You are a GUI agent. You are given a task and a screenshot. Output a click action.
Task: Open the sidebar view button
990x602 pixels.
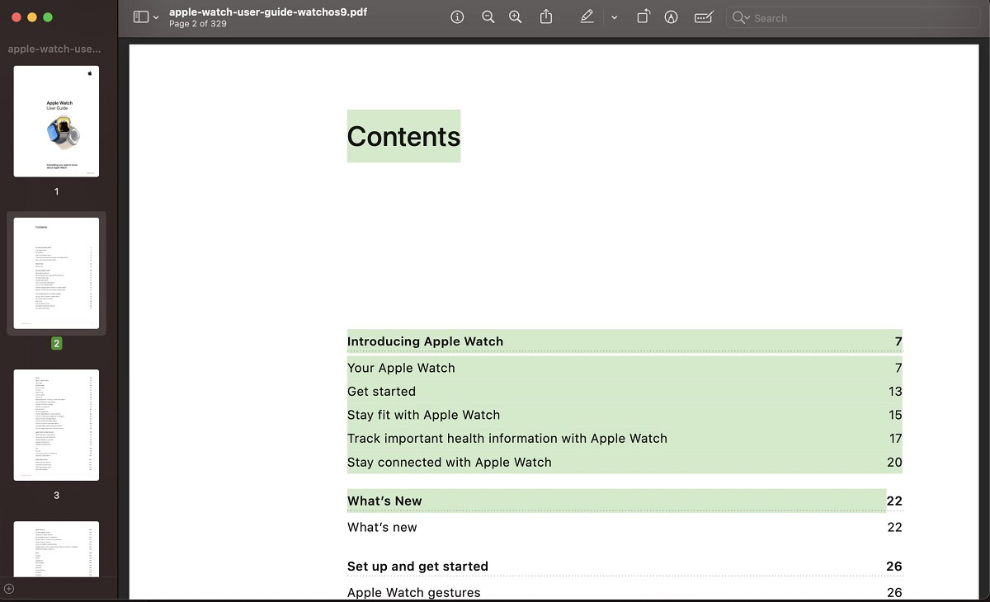coord(141,17)
